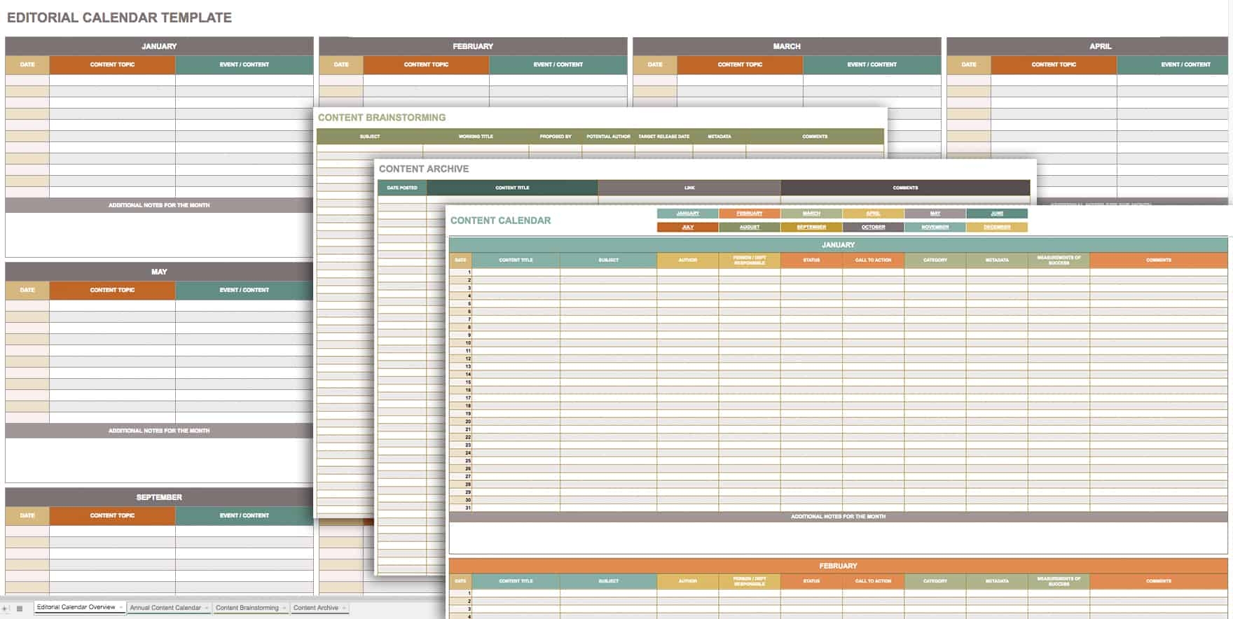
Task: Select the Content Archive sheet tab
Action: 315,608
